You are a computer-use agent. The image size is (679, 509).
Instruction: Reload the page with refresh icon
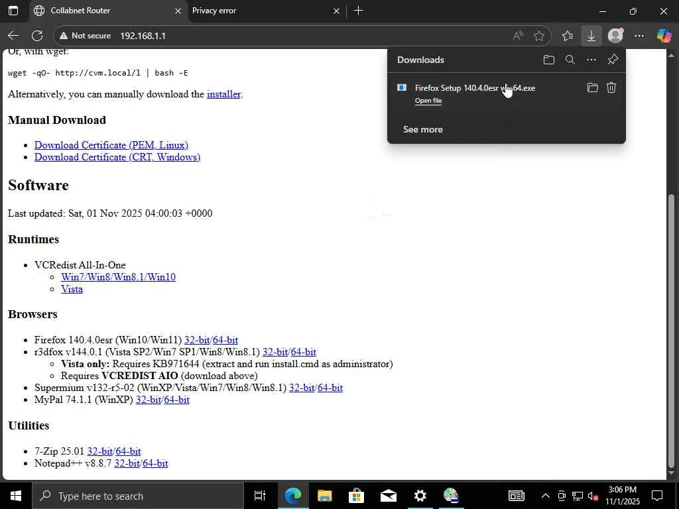37,36
